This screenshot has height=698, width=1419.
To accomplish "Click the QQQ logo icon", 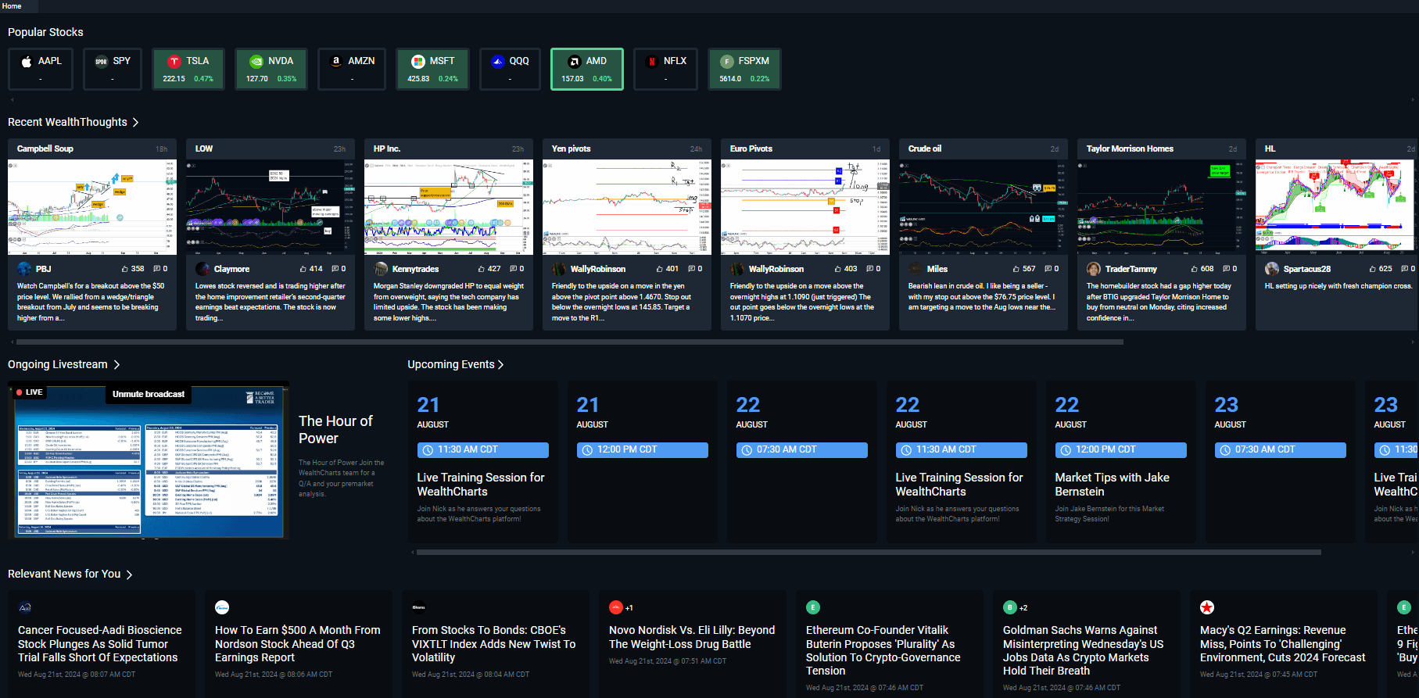I will [498, 61].
